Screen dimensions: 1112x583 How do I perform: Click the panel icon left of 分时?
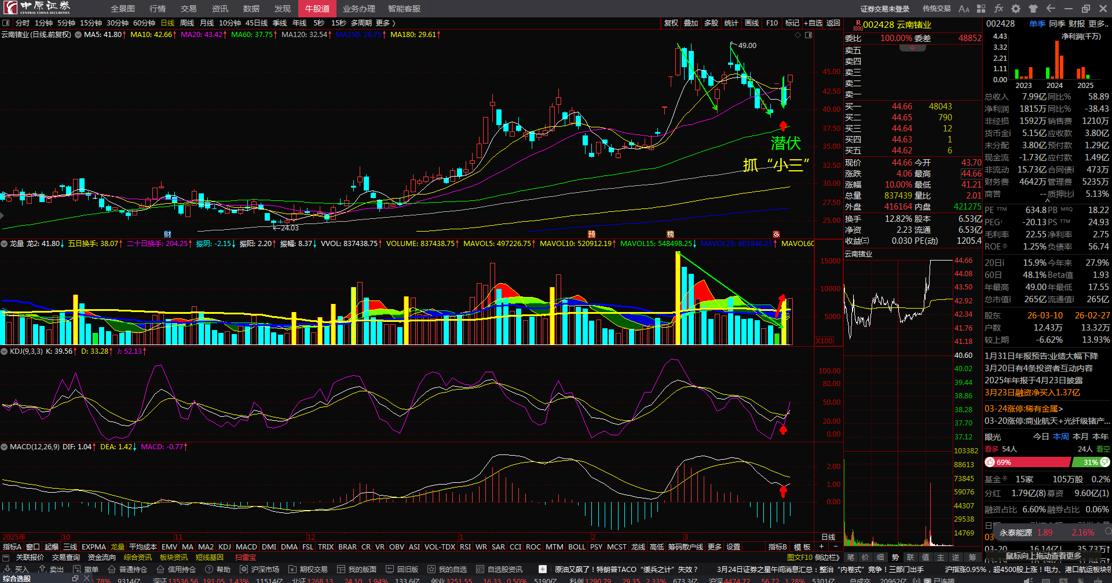(x=6, y=23)
